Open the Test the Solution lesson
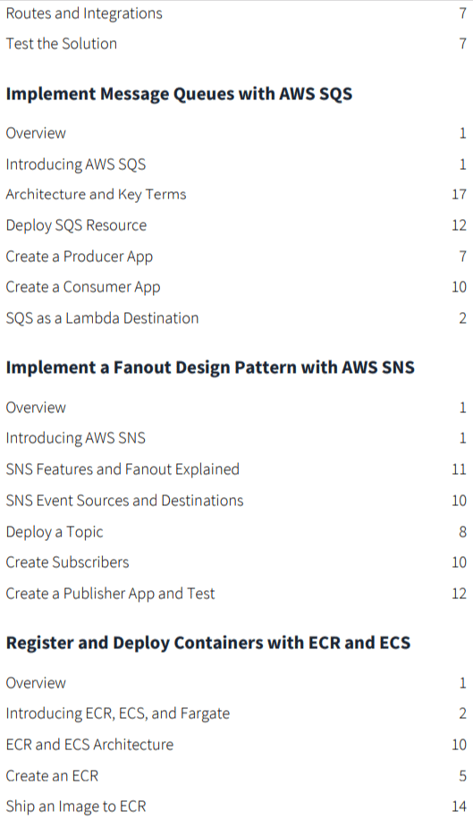The image size is (473, 819). [x=62, y=43]
